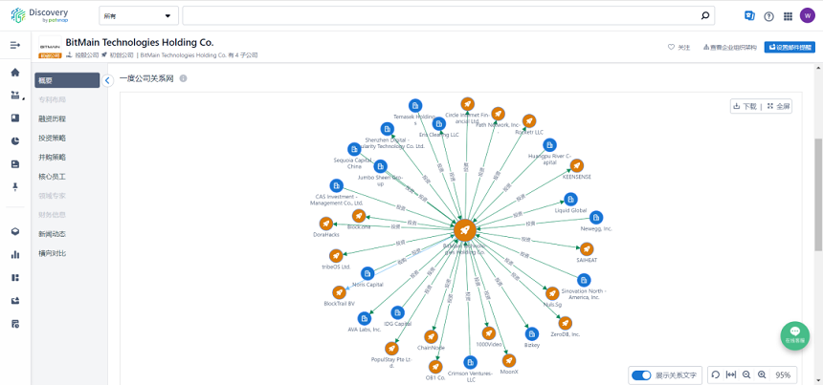Click the main search input field
The image size is (823, 385).
440,16
